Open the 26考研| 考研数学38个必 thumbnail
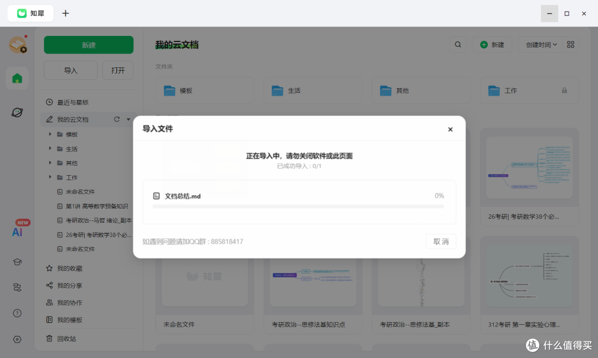The height and width of the screenshot is (358, 598). pyautogui.click(x=529, y=167)
